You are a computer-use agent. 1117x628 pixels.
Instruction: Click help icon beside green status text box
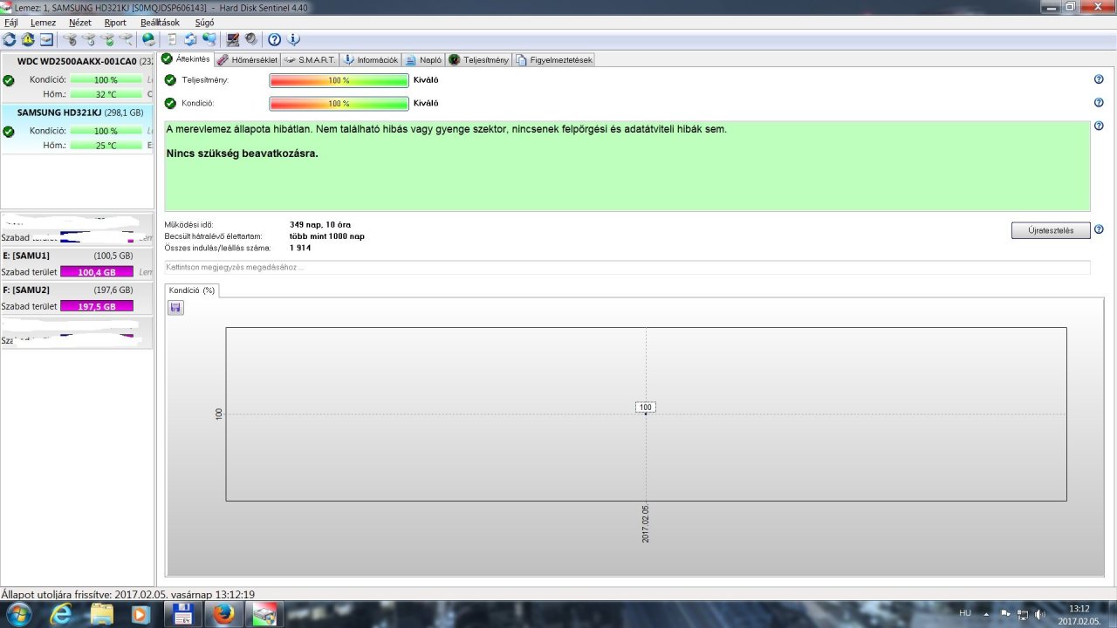[x=1099, y=126]
